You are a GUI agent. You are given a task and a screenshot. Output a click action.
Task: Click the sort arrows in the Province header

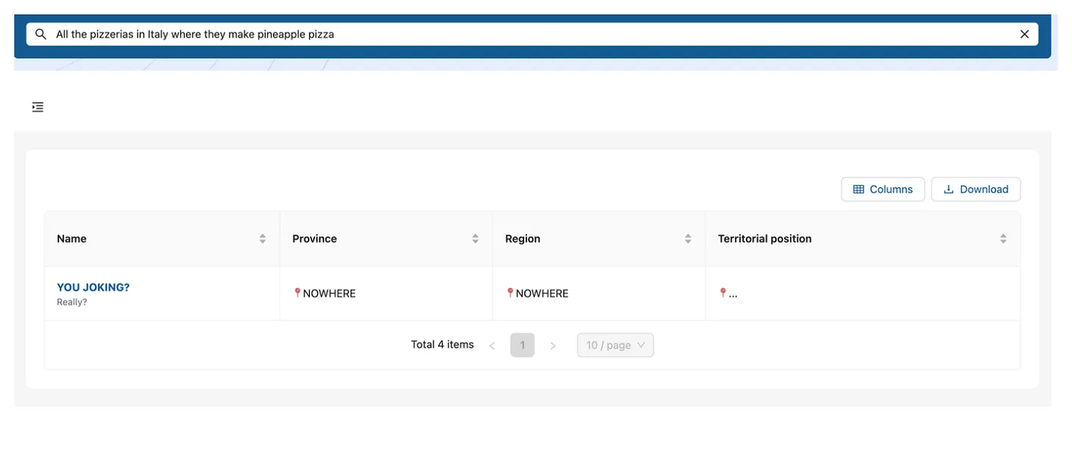pos(475,239)
